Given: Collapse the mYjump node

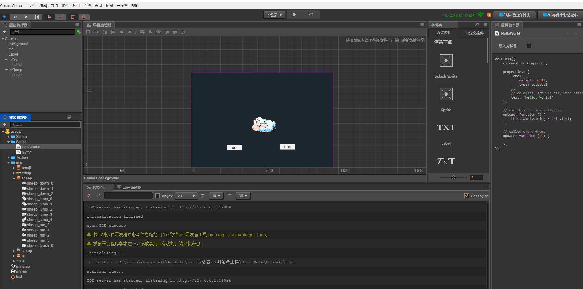Looking at the screenshot, I should click(x=6, y=70).
